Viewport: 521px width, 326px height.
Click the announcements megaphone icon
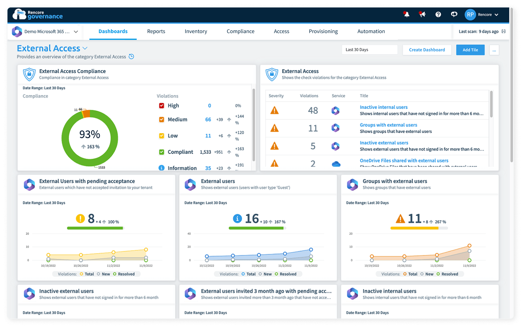[422, 15]
